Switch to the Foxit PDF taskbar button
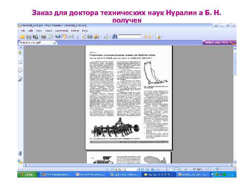The image size is (246, 185). tap(193, 174)
